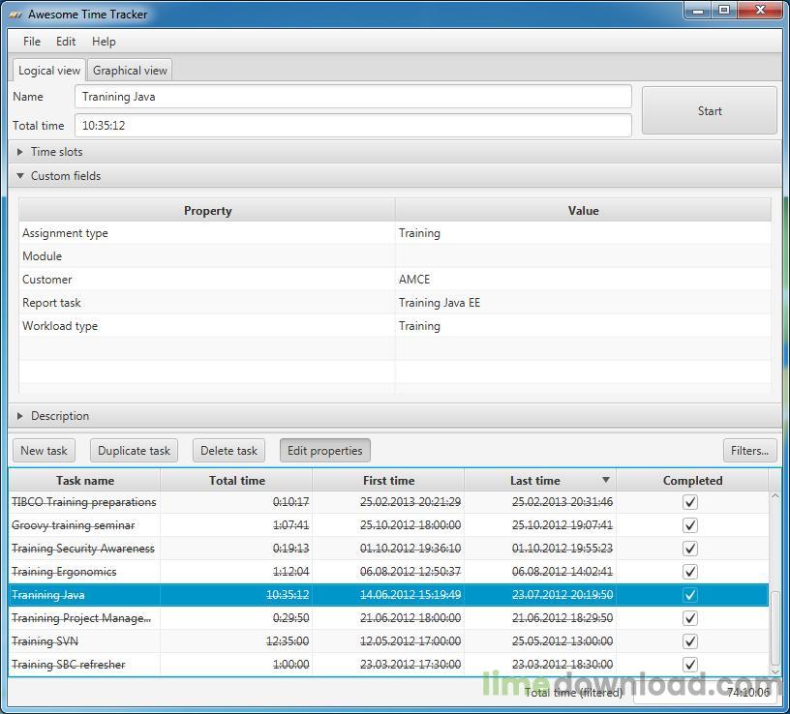
Task: Click the task list scrollbar down arrow
Action: [775, 671]
